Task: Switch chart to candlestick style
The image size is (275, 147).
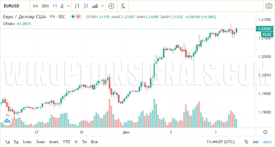Action: click(86, 6)
